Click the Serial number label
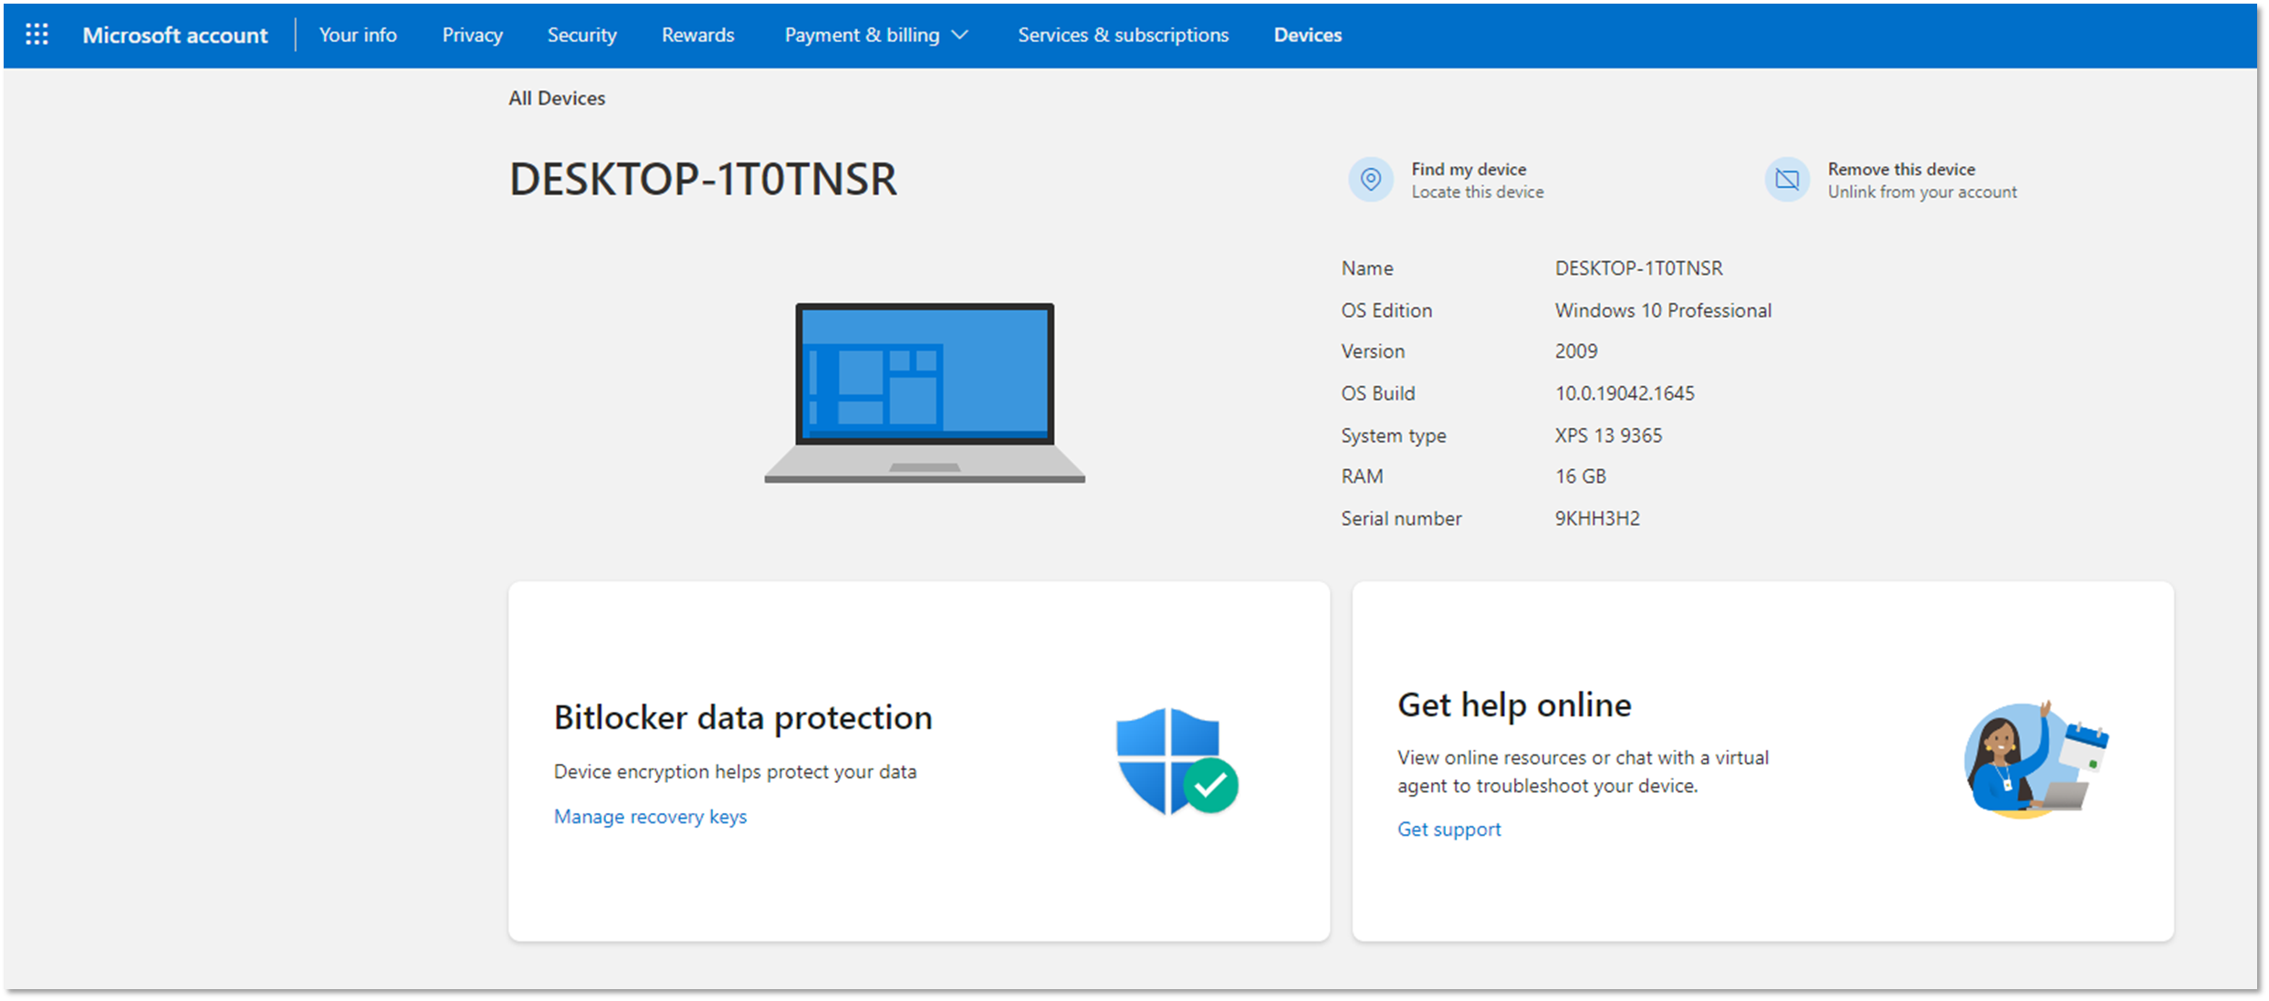 [1400, 518]
